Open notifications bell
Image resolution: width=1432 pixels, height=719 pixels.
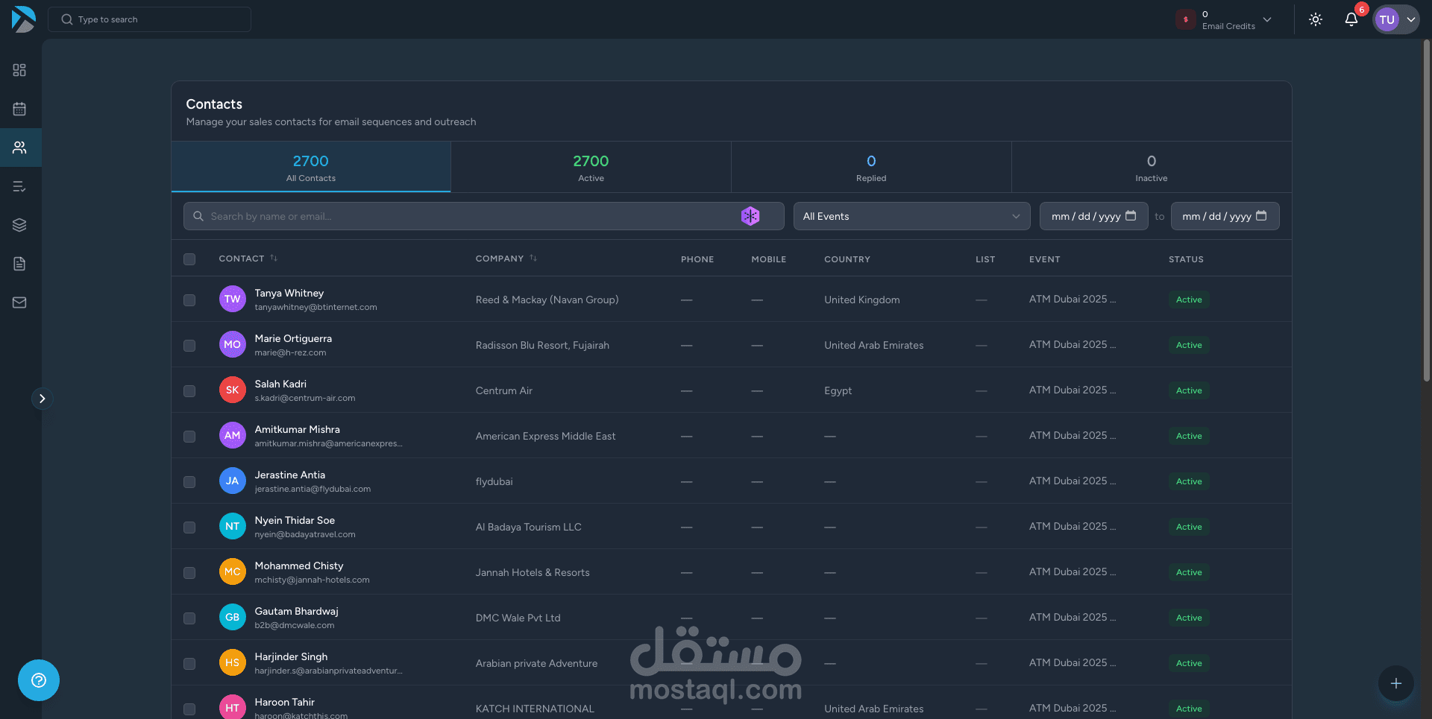coord(1351,19)
